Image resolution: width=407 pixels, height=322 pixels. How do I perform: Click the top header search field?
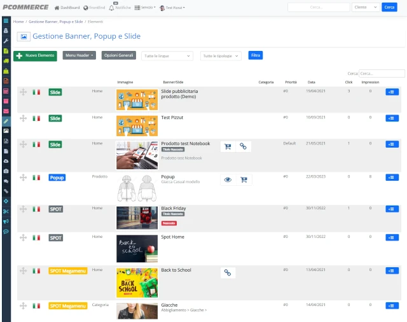tap(319, 7)
